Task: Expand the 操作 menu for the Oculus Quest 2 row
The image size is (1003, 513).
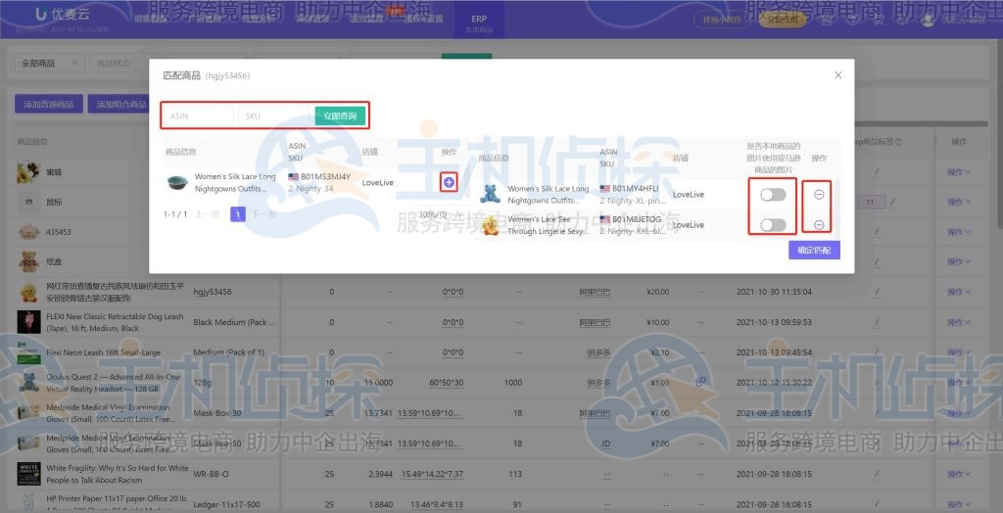Action: click(x=958, y=383)
